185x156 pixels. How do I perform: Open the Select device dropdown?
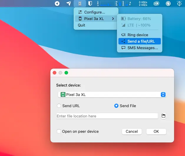coord(112,94)
